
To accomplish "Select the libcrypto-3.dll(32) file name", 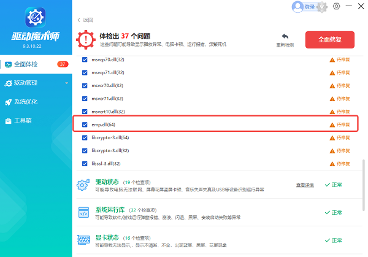I will 110,151.
